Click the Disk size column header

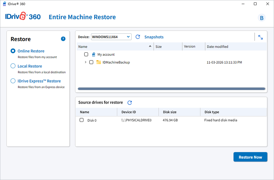click(179, 112)
